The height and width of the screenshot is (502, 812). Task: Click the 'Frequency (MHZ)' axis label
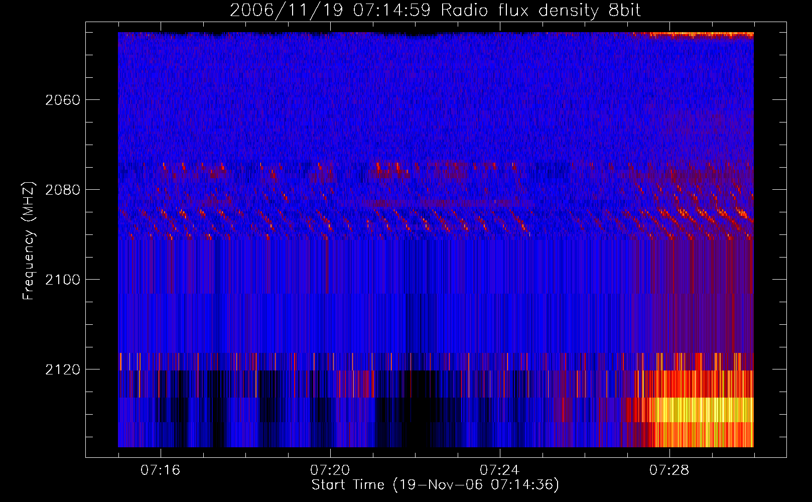coord(29,241)
